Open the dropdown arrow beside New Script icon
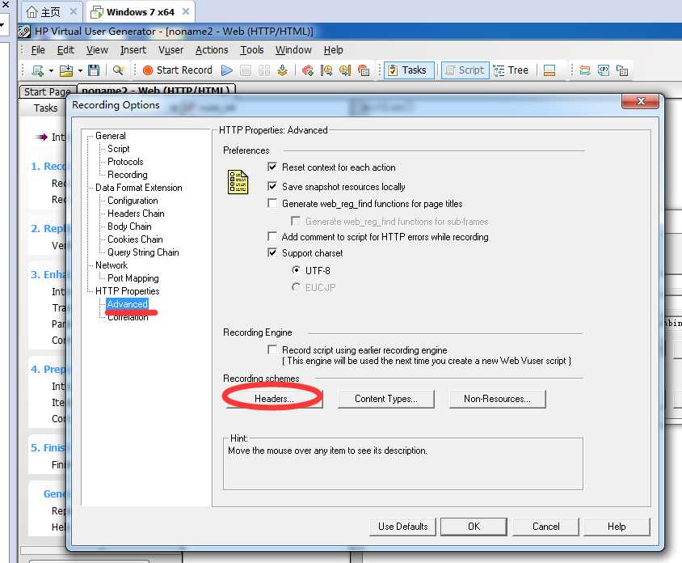 51,70
